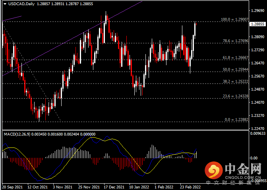
Task: Select the 38.2 = 1.25222 Fibonacci label
Action: (x=234, y=81)
